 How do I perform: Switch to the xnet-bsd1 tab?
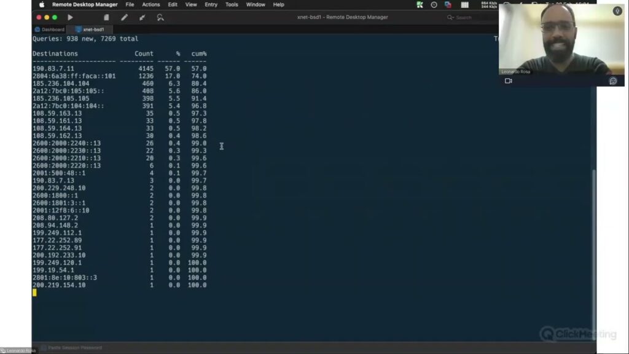pyautogui.click(x=90, y=29)
